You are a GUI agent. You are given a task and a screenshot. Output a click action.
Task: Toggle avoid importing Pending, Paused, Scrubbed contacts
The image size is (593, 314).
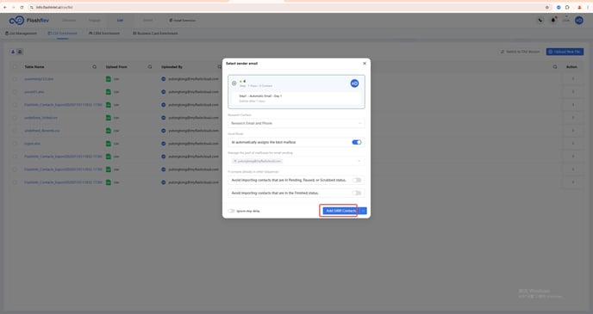coord(356,180)
